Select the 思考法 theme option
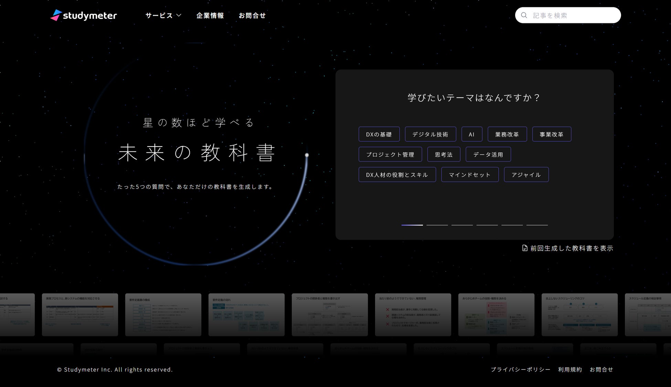 444,154
